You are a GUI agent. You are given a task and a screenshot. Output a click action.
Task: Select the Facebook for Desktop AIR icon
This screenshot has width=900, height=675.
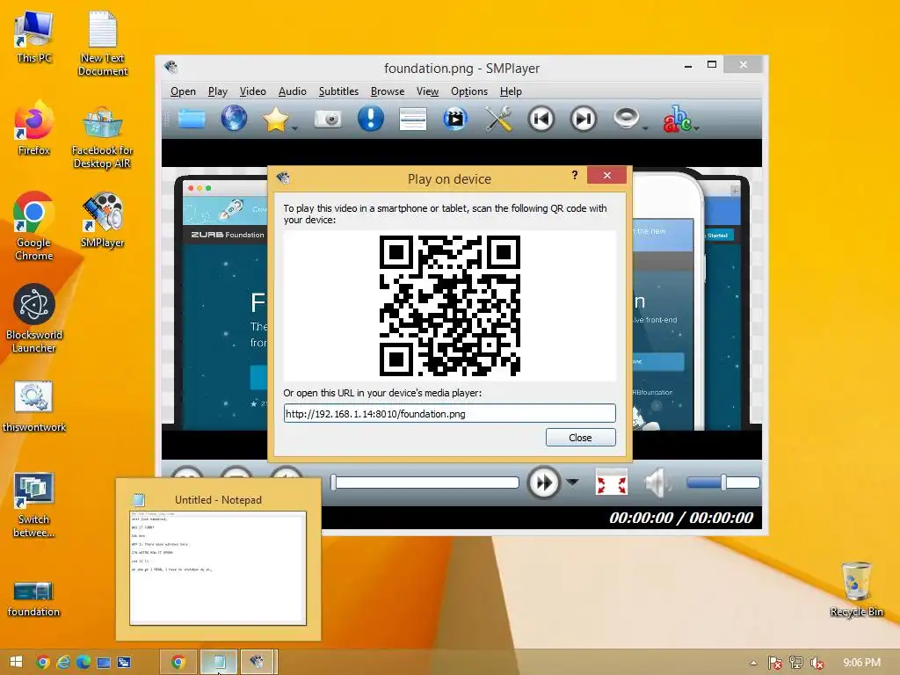[x=103, y=138]
